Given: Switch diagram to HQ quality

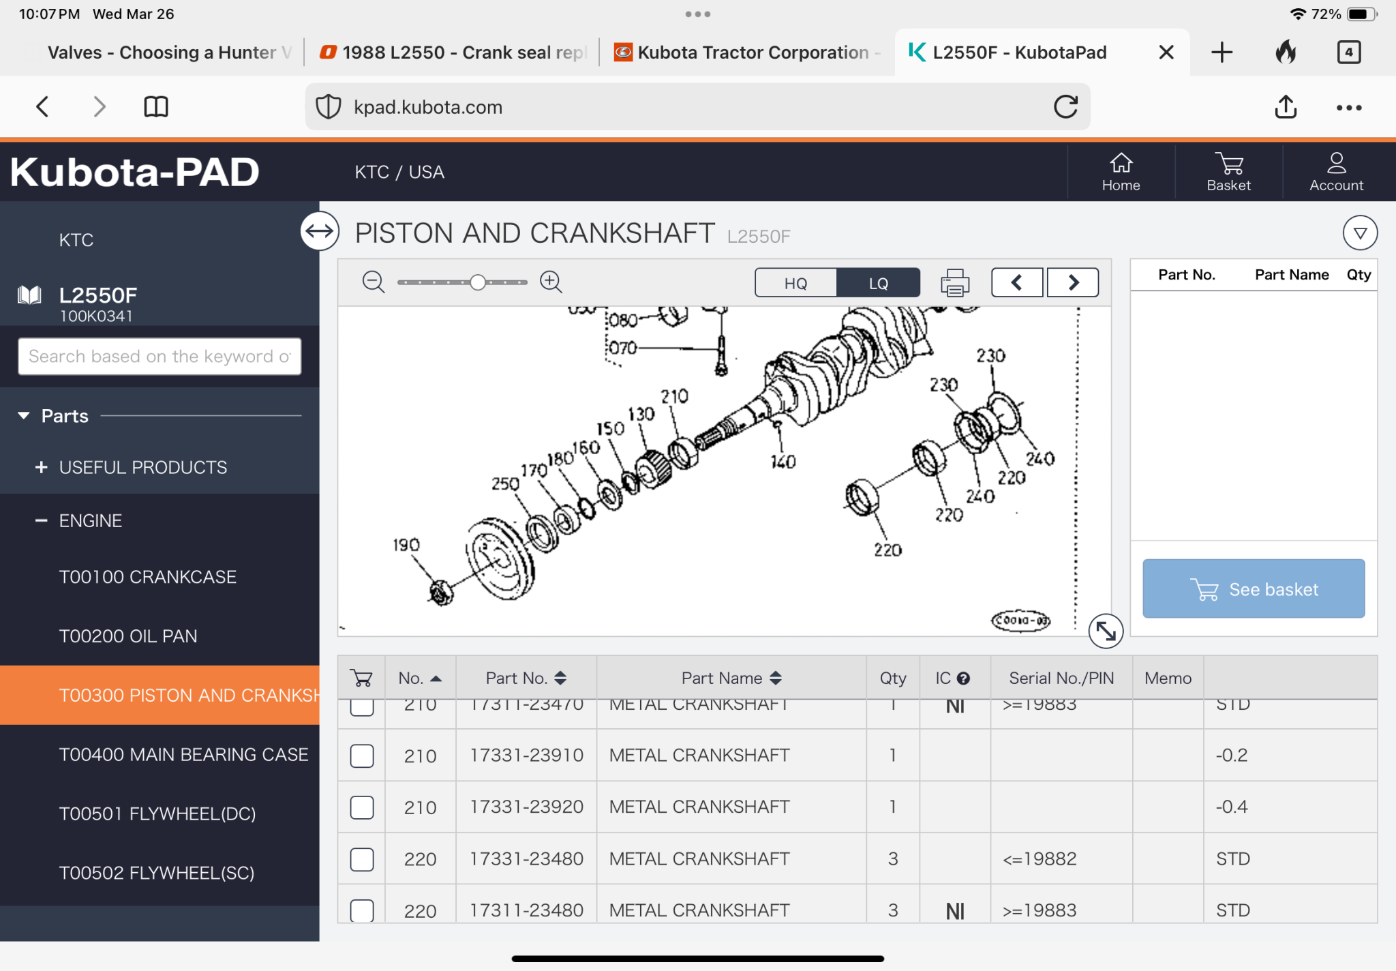Looking at the screenshot, I should (795, 283).
